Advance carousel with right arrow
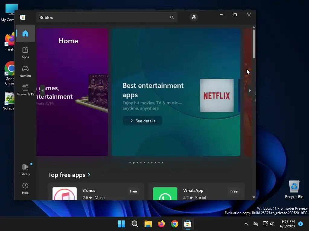The width and height of the screenshot is (309, 231). (x=250, y=91)
